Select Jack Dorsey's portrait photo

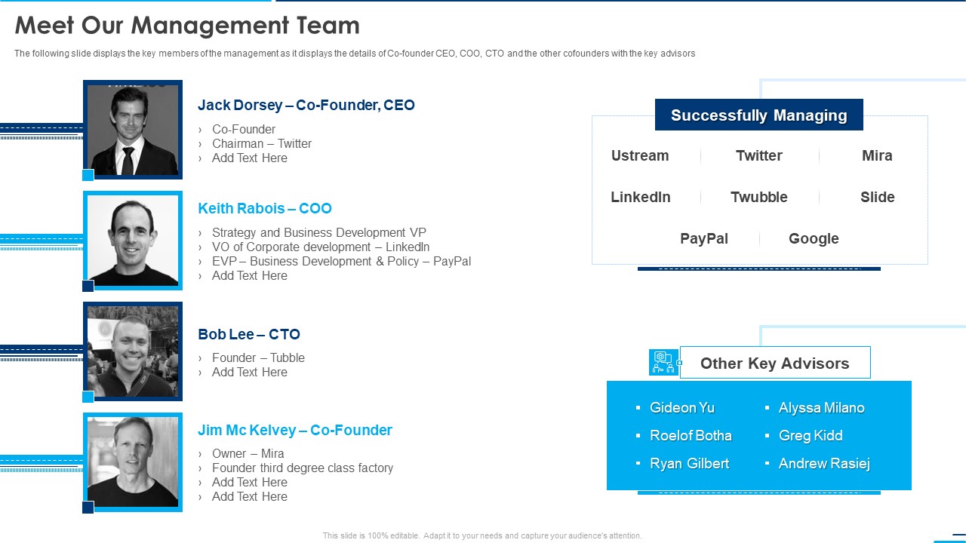pyautogui.click(x=133, y=130)
